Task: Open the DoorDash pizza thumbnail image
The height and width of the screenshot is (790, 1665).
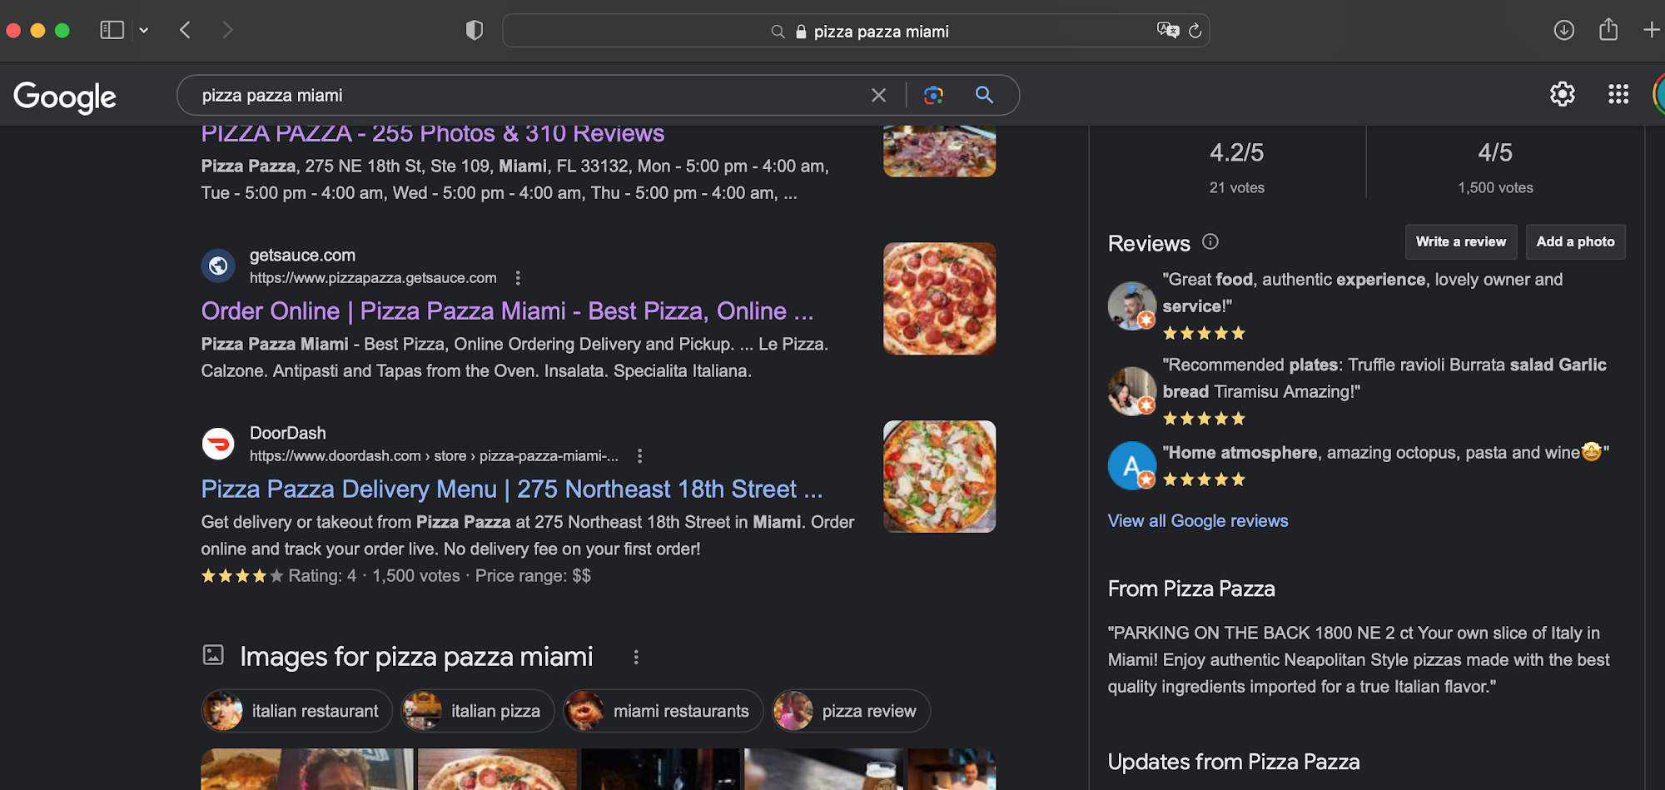Action: (x=939, y=476)
